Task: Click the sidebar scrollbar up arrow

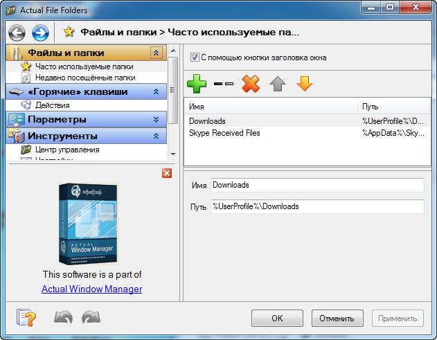Action: [x=173, y=51]
